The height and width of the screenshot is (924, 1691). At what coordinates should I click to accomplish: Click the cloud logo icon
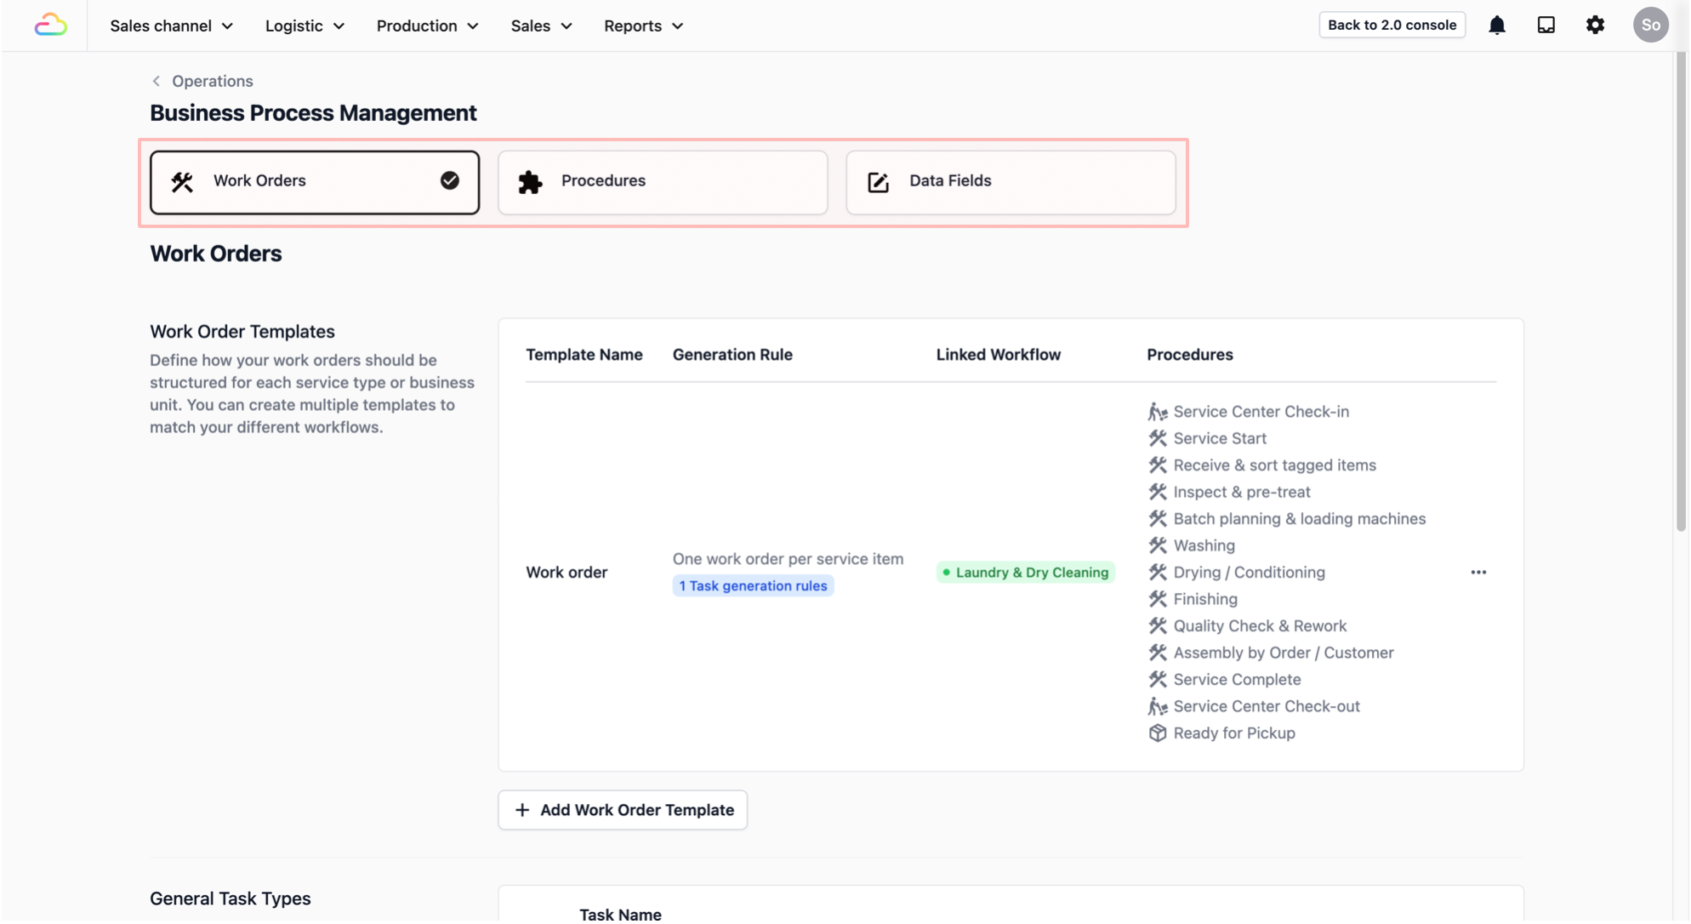pos(50,25)
